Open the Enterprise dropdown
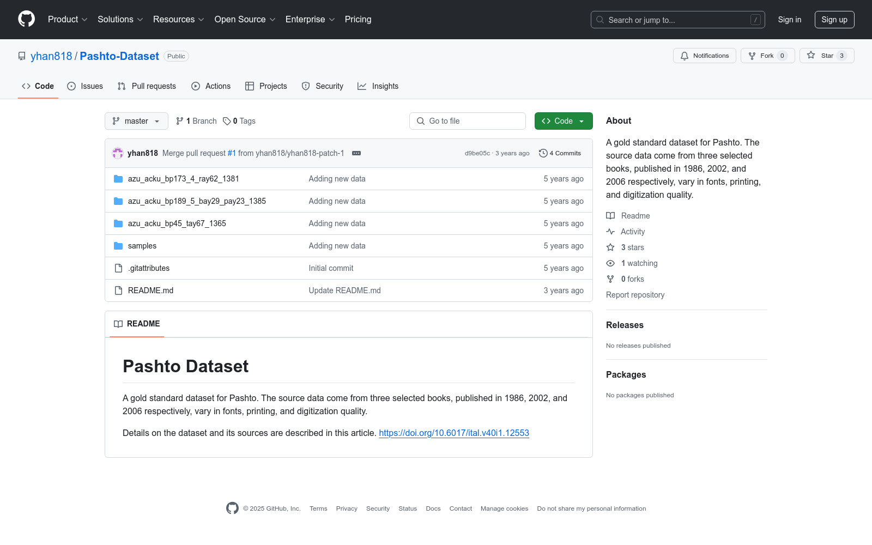The image size is (872, 545). [x=310, y=20]
